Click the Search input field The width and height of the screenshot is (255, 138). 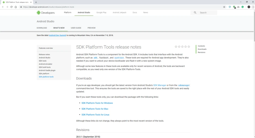[208, 12]
